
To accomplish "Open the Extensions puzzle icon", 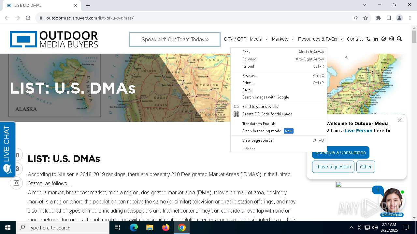I will pyautogui.click(x=379, y=18).
